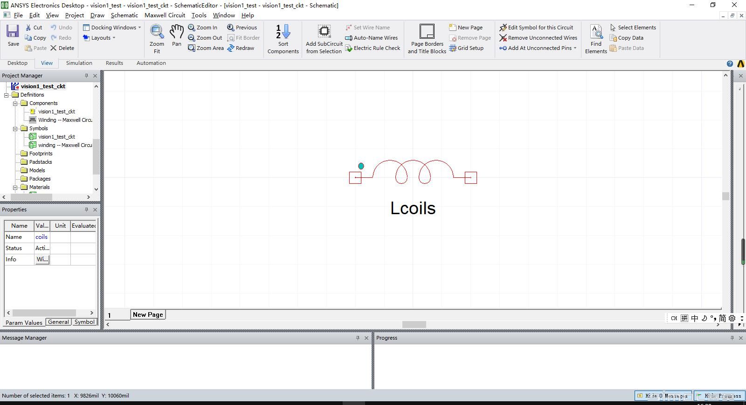746x405 pixels.
Task: Click Hide Progress button
Action: pyautogui.click(x=719, y=396)
